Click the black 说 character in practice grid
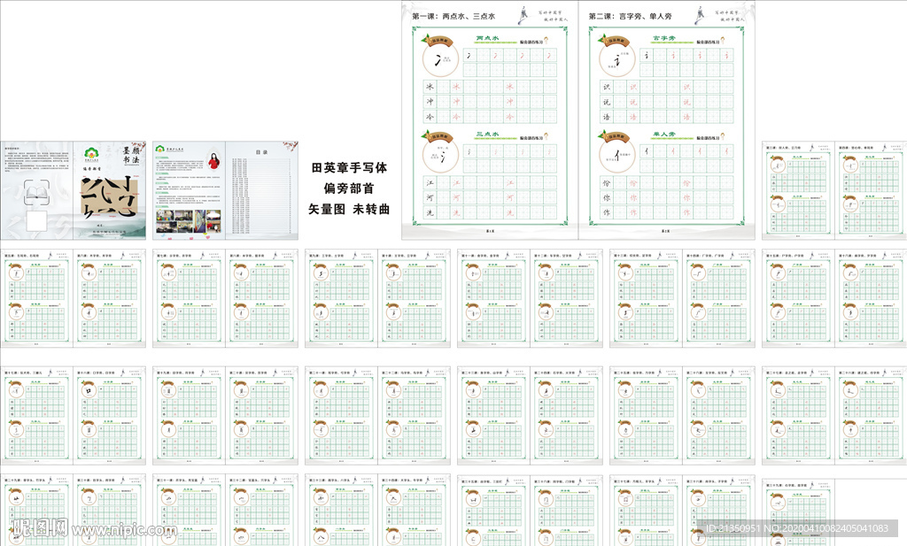Image resolution: width=907 pixels, height=546 pixels. (x=607, y=102)
